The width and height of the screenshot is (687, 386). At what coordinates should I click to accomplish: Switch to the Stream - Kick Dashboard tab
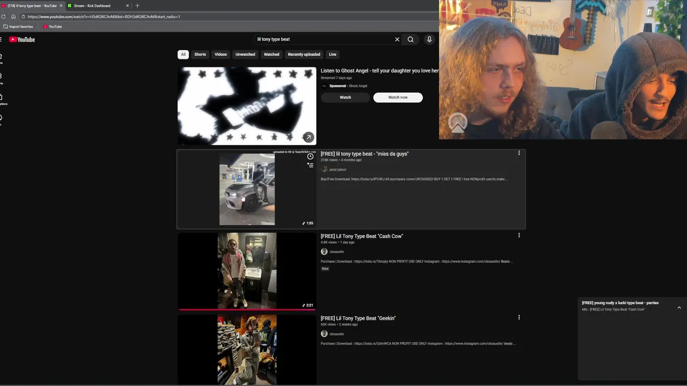pos(97,5)
